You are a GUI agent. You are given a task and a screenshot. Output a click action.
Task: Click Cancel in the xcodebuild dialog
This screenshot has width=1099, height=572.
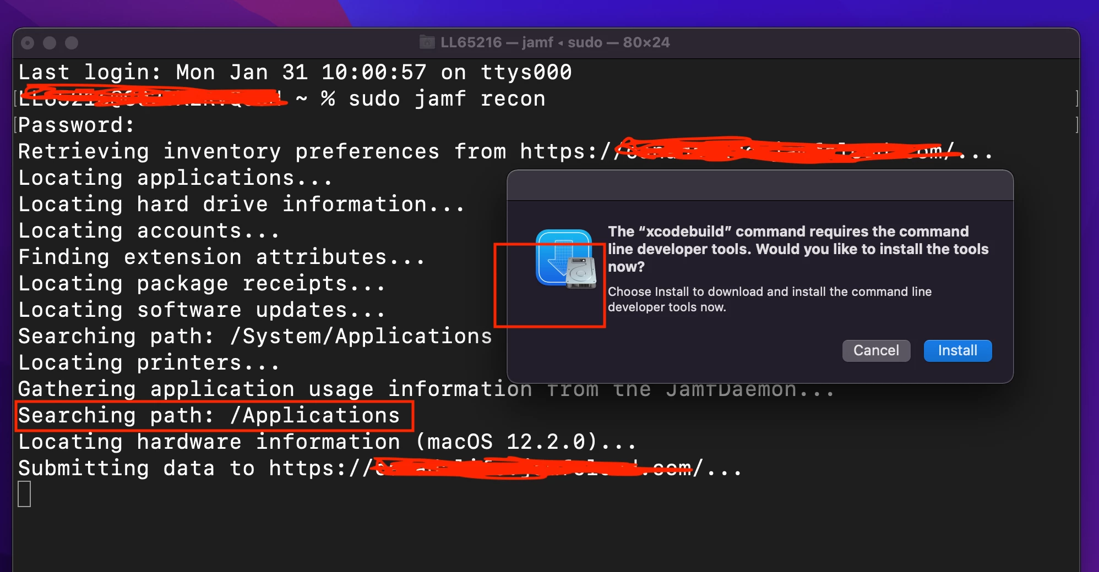tap(876, 351)
